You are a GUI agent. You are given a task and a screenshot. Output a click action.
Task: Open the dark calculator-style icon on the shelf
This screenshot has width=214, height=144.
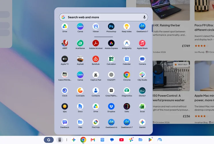tap(60, 140)
